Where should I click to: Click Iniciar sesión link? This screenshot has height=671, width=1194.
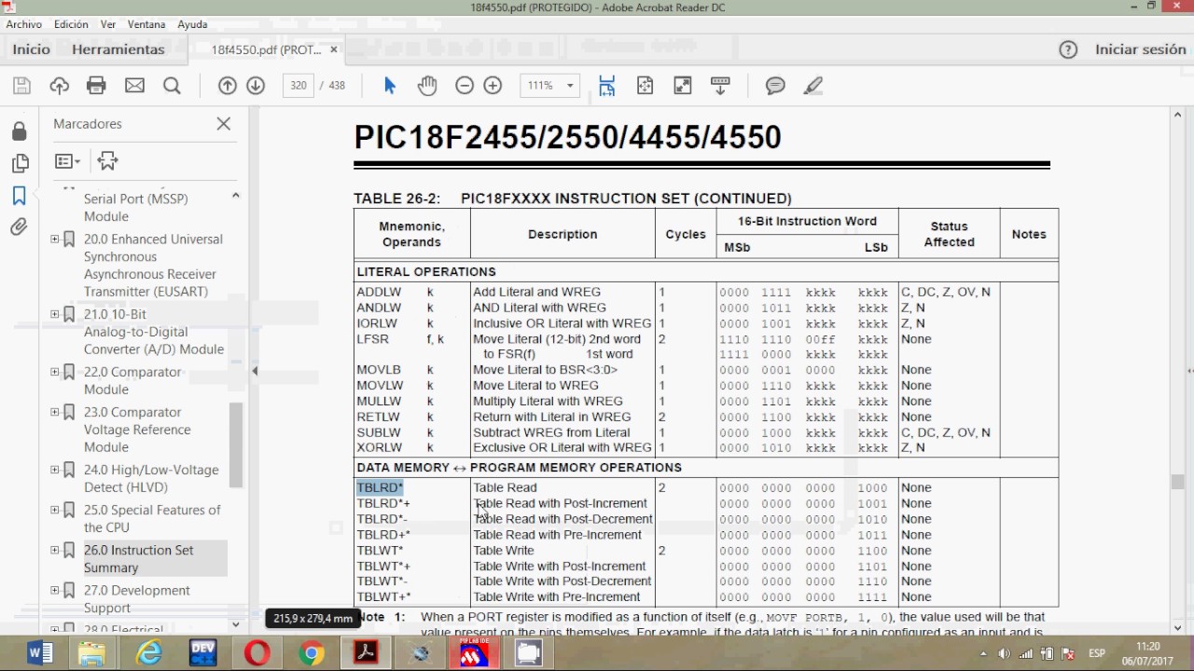1141,49
